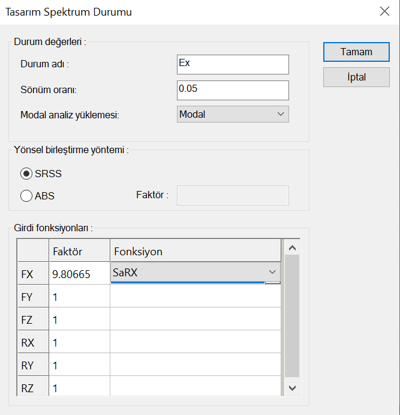The height and width of the screenshot is (415, 400).
Task: Expand the SaRX function dropdown
Action: coord(272,273)
